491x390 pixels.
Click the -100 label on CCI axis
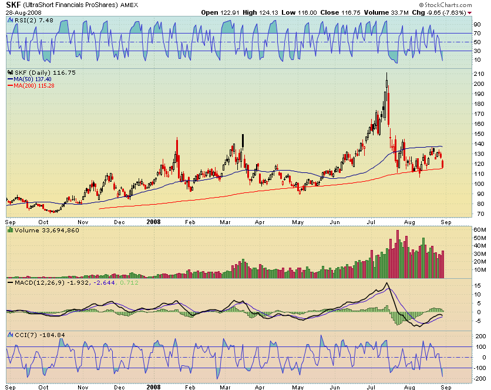(479, 368)
